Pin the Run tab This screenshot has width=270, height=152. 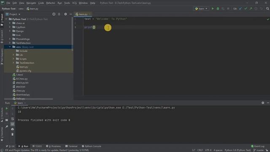click(x=7, y=127)
